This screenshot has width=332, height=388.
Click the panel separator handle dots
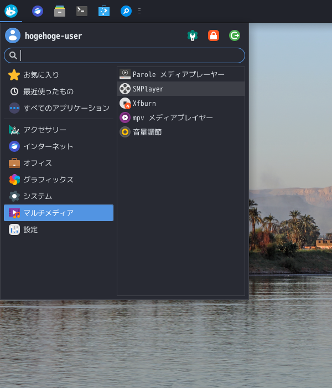[x=139, y=11]
